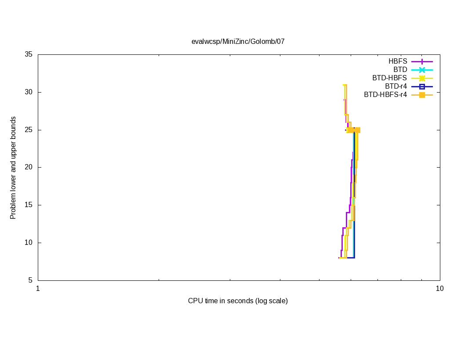The height and width of the screenshot is (337, 450).
Task: Click the y-axis tick label 5
Action: (x=31, y=280)
